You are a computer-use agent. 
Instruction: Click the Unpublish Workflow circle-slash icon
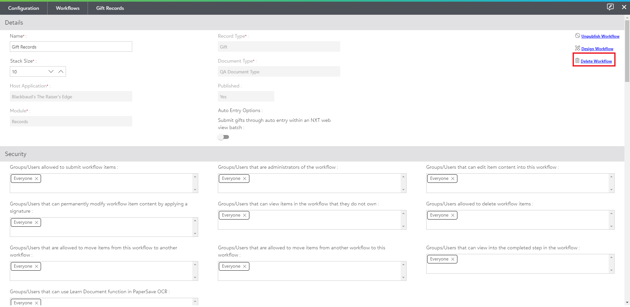577,36
